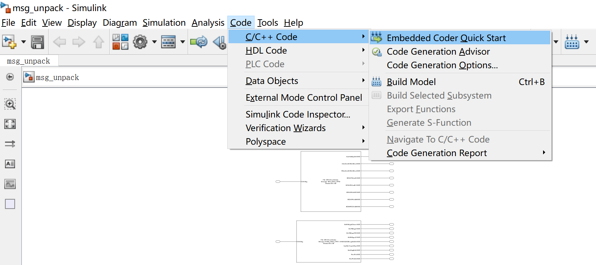Viewport: 596px width, 265px height.
Task: Select the C/C++ Code submenu entry
Action: (299, 37)
